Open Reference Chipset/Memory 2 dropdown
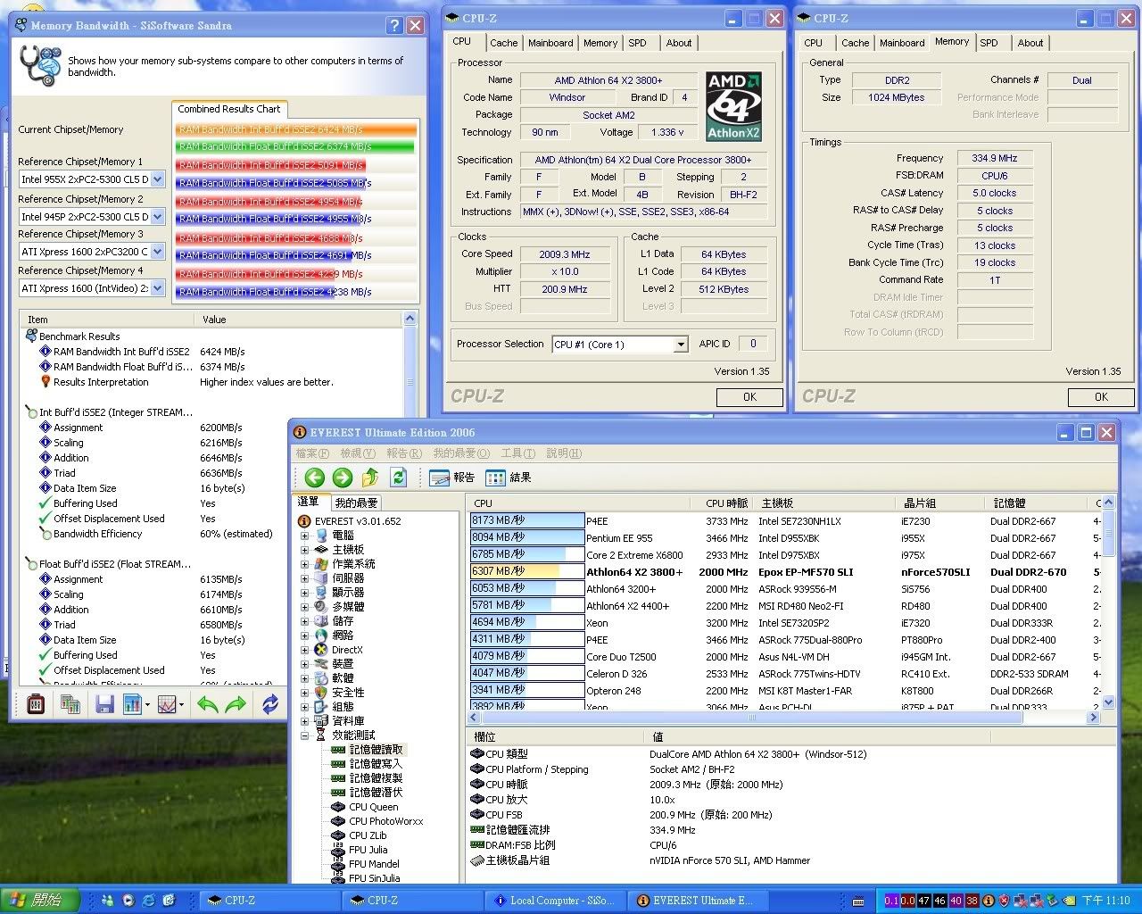1142x914 pixels. tap(158, 216)
